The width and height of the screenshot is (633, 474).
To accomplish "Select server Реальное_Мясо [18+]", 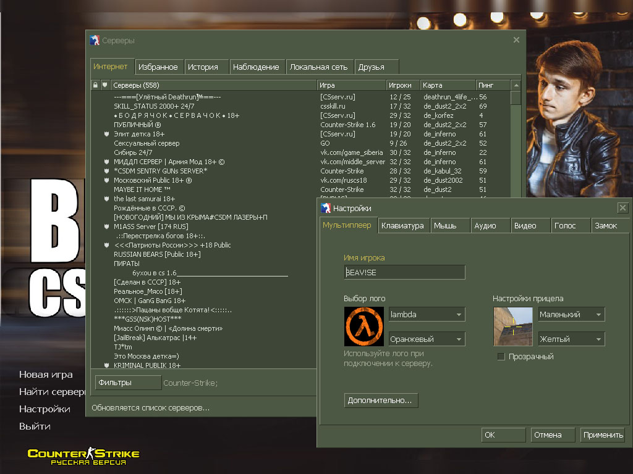I will [204, 291].
